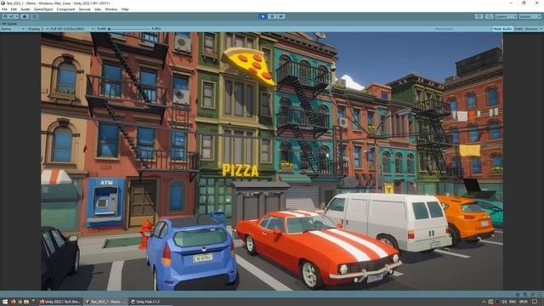Open the Assets menu
This screenshot has height=306, width=544.
coord(25,9)
